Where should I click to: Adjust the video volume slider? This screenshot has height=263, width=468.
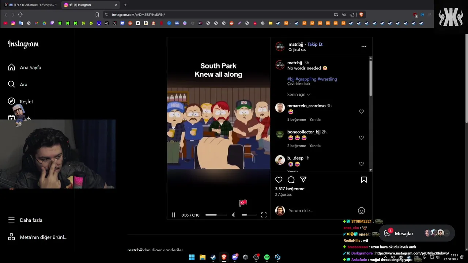249,215
